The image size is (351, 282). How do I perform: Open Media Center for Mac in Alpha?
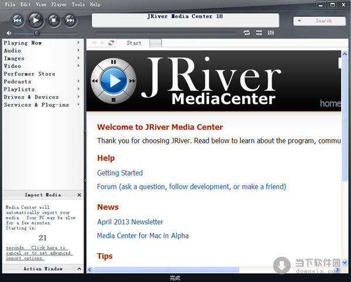pyautogui.click(x=143, y=236)
